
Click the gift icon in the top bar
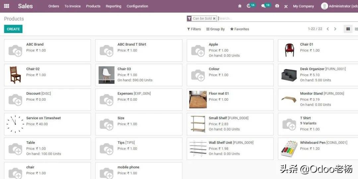[277, 6]
